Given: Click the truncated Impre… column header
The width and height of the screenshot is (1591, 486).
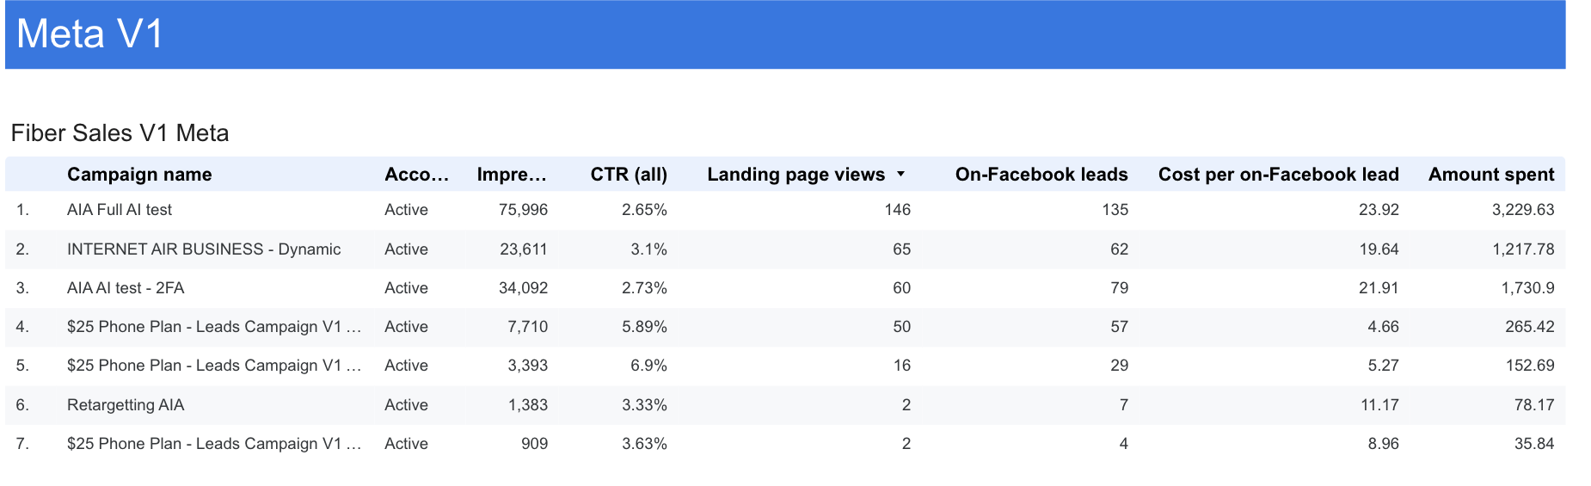Looking at the screenshot, I should pyautogui.click(x=512, y=175).
